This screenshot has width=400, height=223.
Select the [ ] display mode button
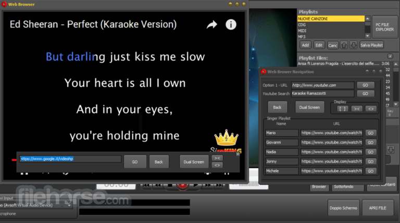pyautogui.click(x=342, y=109)
